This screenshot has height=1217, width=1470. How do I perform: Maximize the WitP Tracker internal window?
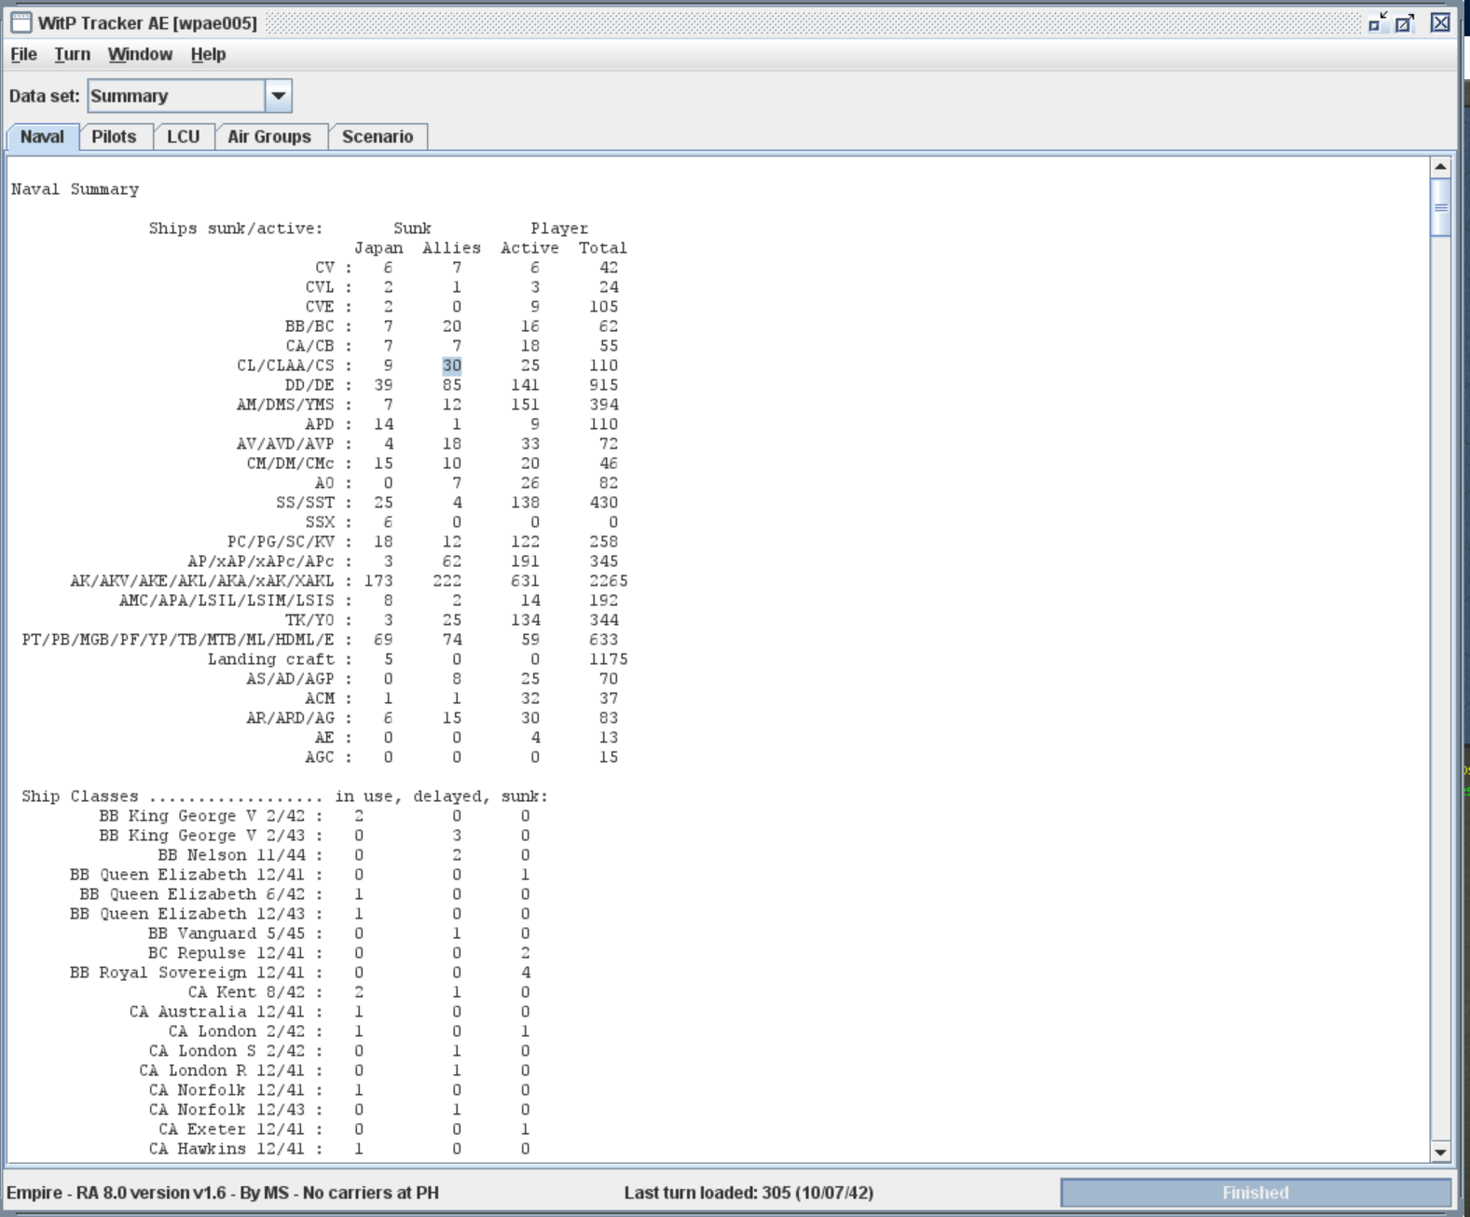click(x=1406, y=22)
